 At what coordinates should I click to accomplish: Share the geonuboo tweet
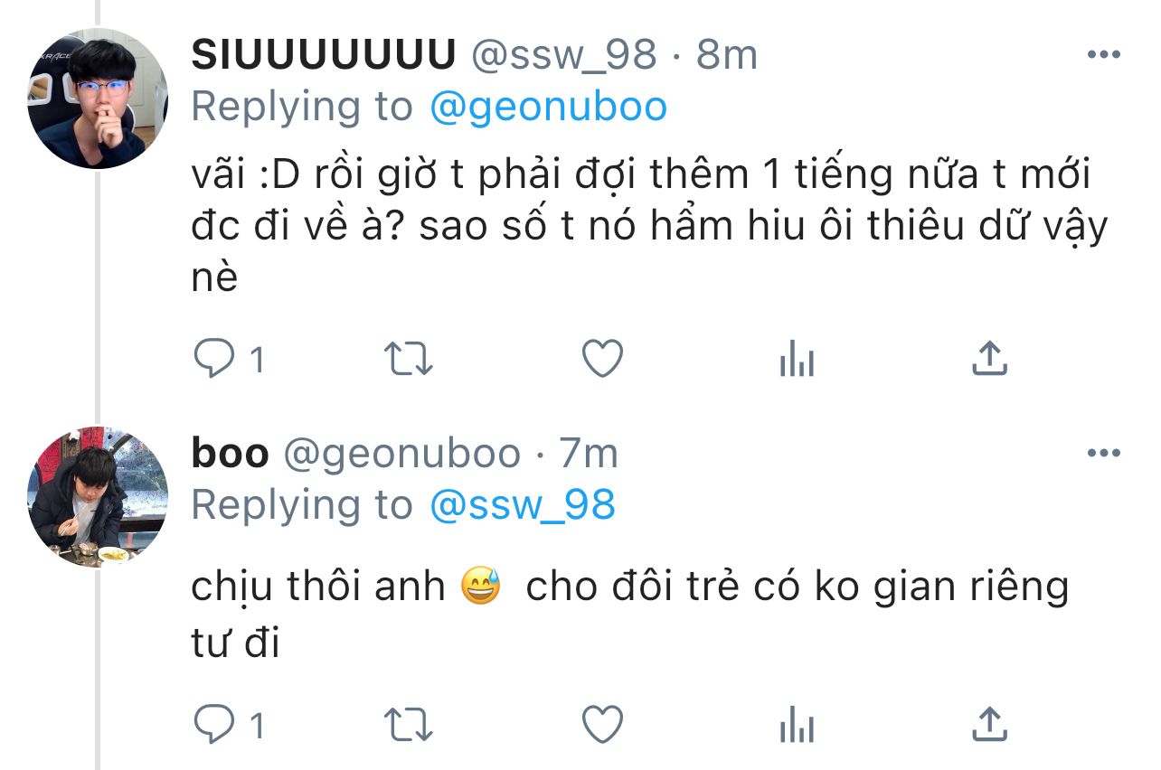[989, 723]
